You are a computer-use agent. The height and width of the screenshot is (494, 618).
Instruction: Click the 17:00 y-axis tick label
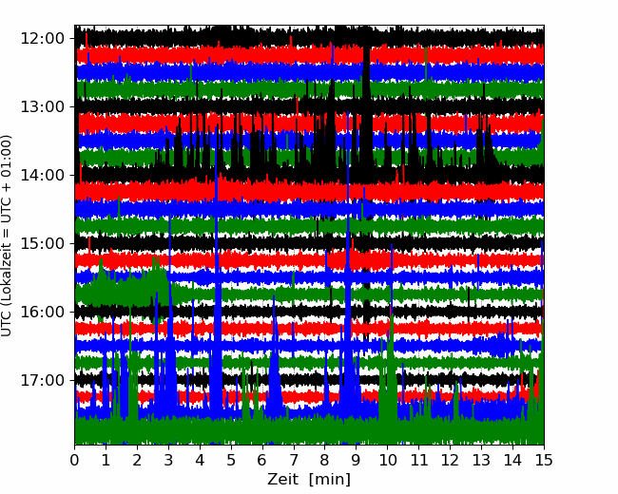[x=42, y=381]
